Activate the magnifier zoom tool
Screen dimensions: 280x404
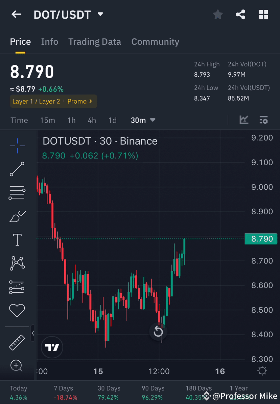(x=17, y=366)
